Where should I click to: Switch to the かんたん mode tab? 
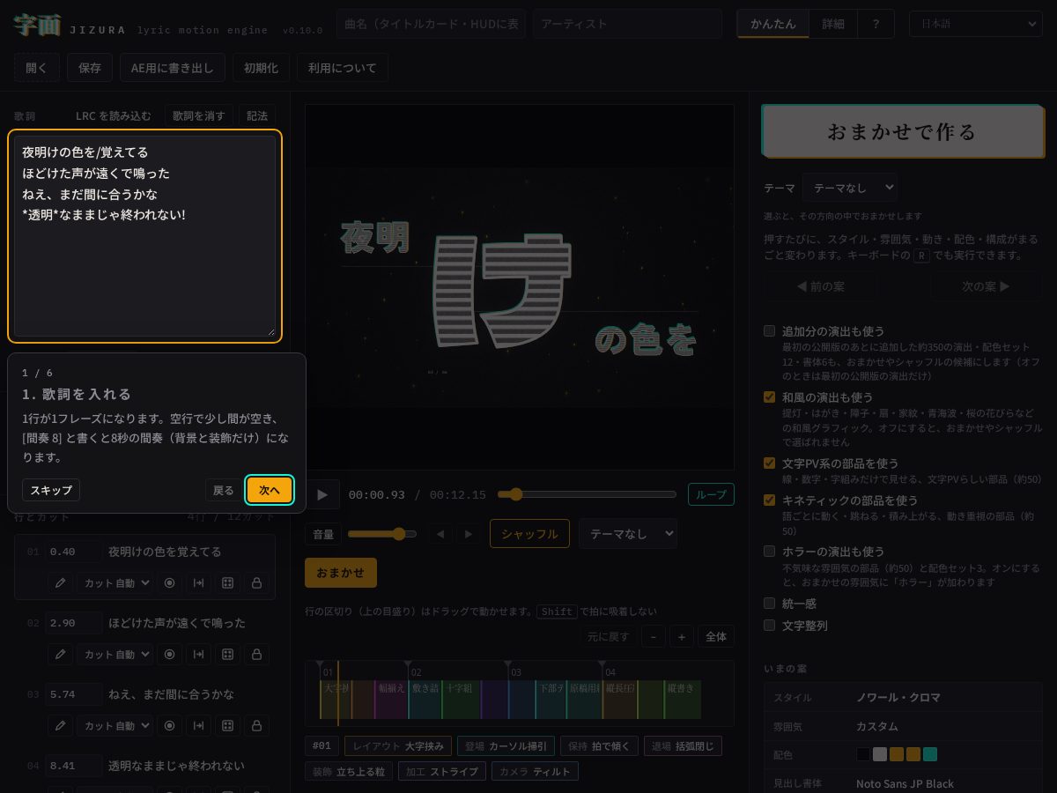coord(772,24)
